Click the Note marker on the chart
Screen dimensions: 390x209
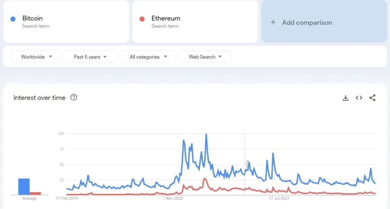click(247, 164)
